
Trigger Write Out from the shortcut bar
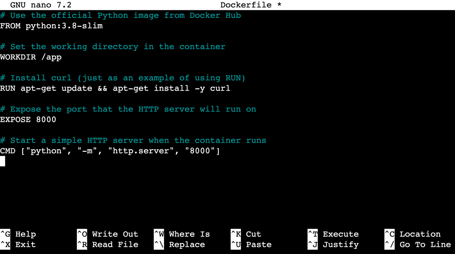point(115,234)
